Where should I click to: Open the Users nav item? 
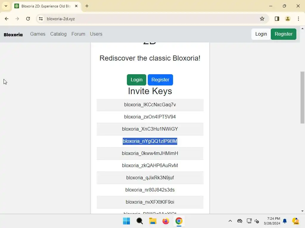click(96, 34)
